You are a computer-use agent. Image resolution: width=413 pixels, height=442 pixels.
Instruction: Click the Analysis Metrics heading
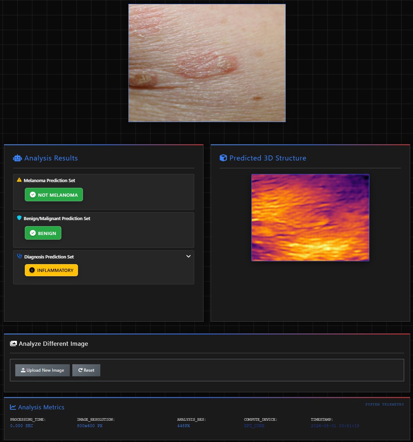pyautogui.click(x=41, y=407)
